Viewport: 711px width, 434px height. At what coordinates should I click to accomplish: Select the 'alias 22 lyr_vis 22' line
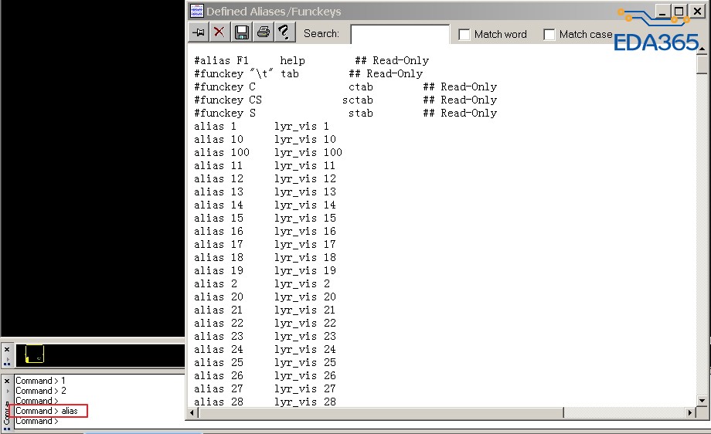[265, 324]
